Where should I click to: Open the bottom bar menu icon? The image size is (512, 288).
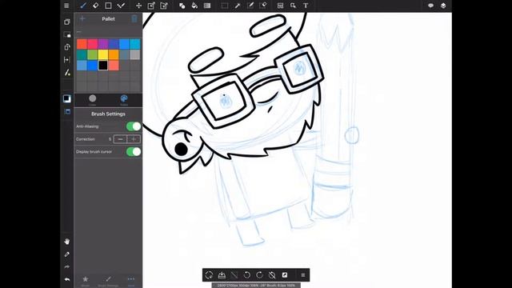tap(302, 275)
